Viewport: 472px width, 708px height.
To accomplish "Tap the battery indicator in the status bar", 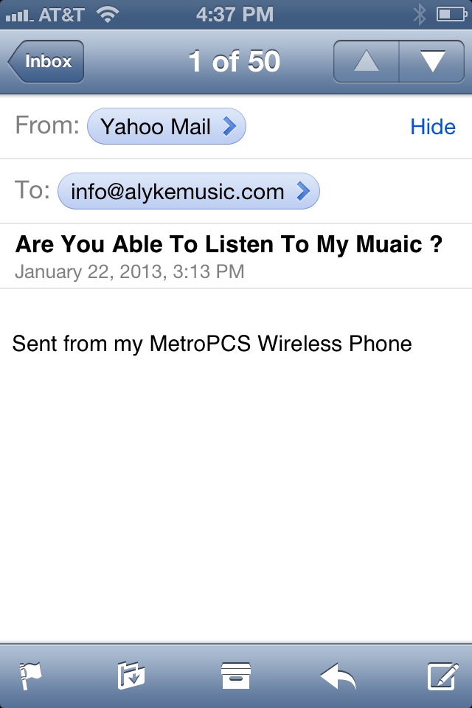I will point(451,15).
